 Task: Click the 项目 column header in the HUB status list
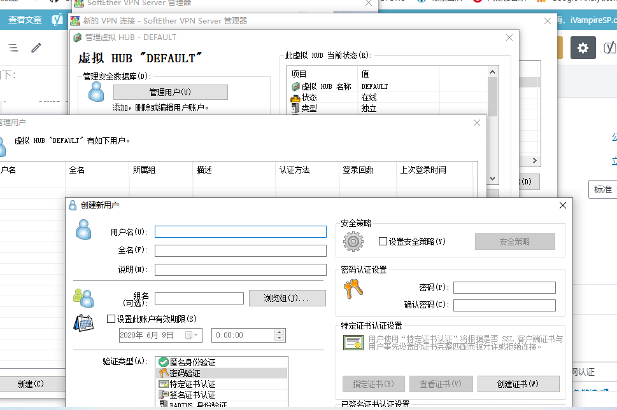point(323,74)
